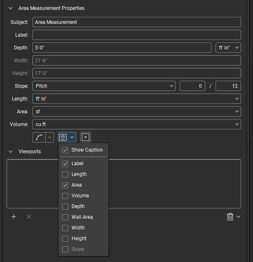The width and height of the screenshot is (253, 262).
Task: Check the Volume caption option
Action: [65, 196]
